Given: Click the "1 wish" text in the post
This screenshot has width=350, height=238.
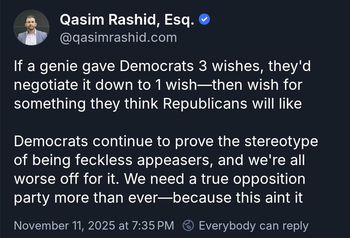Looking at the screenshot, I should [x=173, y=85].
